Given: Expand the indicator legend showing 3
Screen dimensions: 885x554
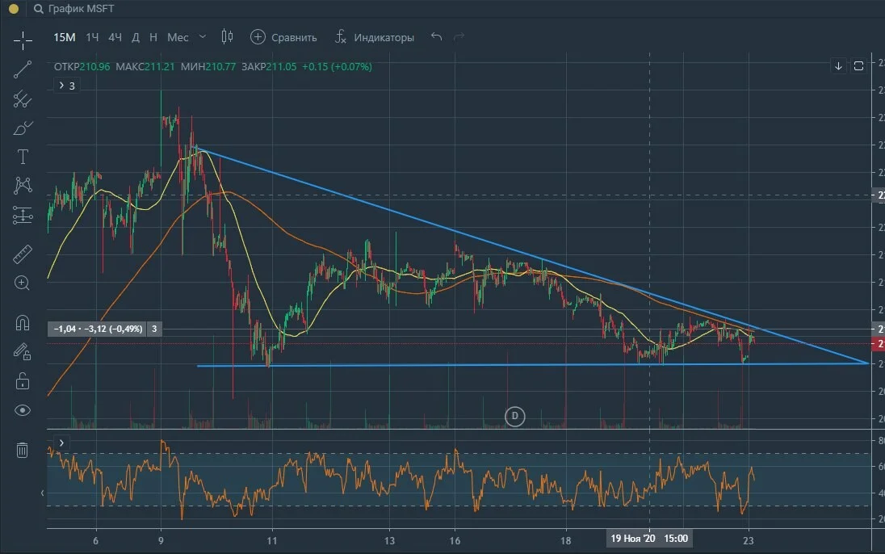Looking at the screenshot, I should click(66, 86).
